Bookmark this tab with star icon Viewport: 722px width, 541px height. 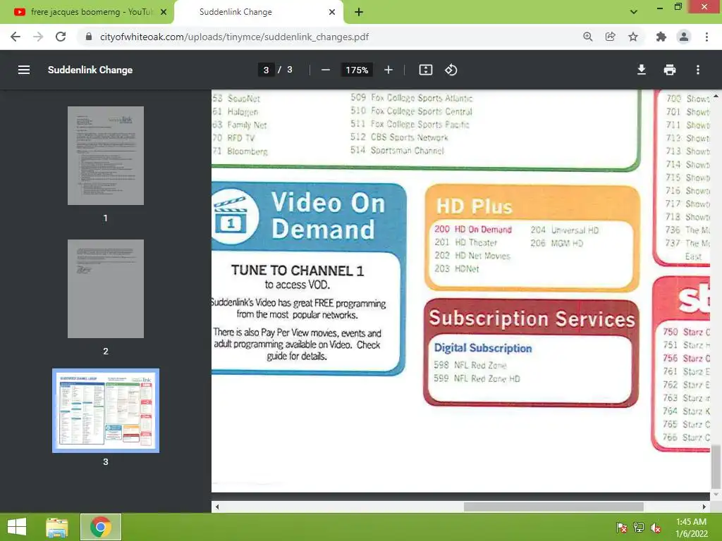pos(633,37)
